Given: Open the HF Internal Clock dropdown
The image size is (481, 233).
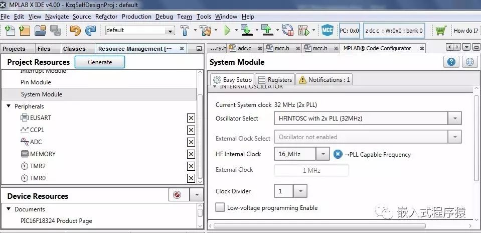Looking at the screenshot, I should click(323, 154).
